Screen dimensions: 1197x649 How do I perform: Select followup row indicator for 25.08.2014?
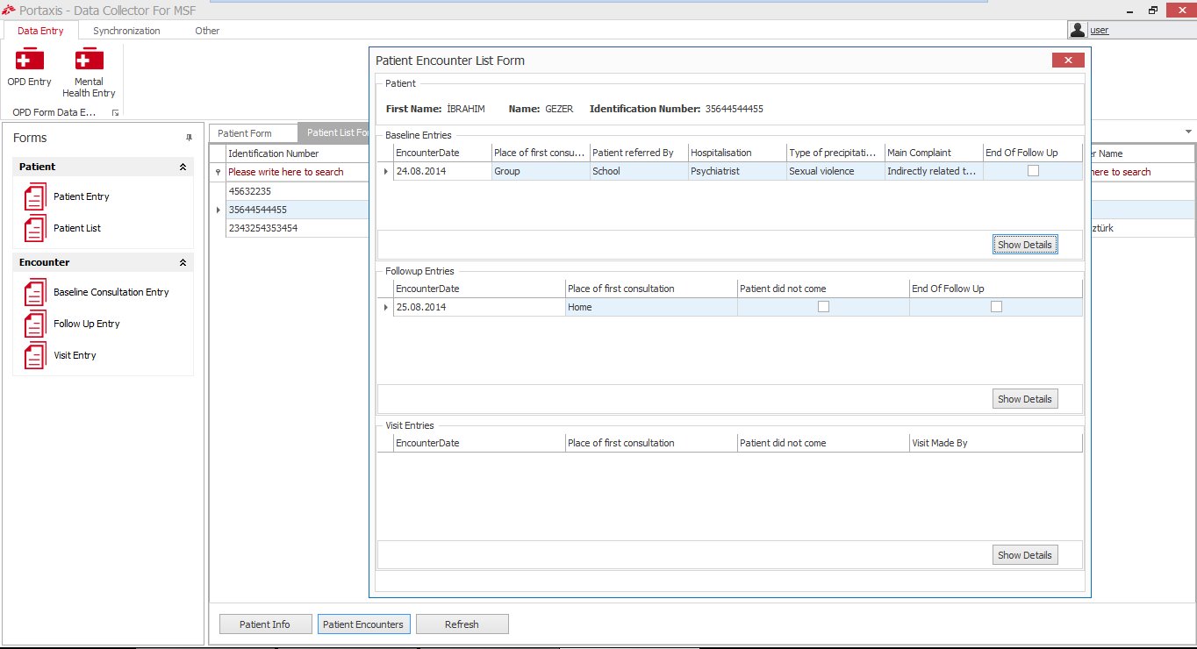coord(385,307)
